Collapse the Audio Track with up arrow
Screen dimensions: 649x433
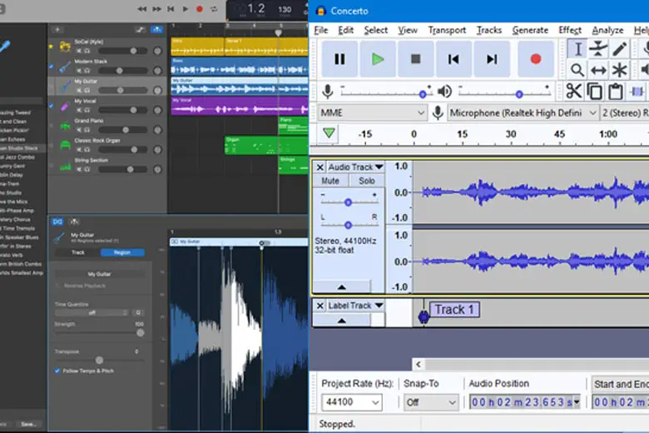(x=341, y=286)
